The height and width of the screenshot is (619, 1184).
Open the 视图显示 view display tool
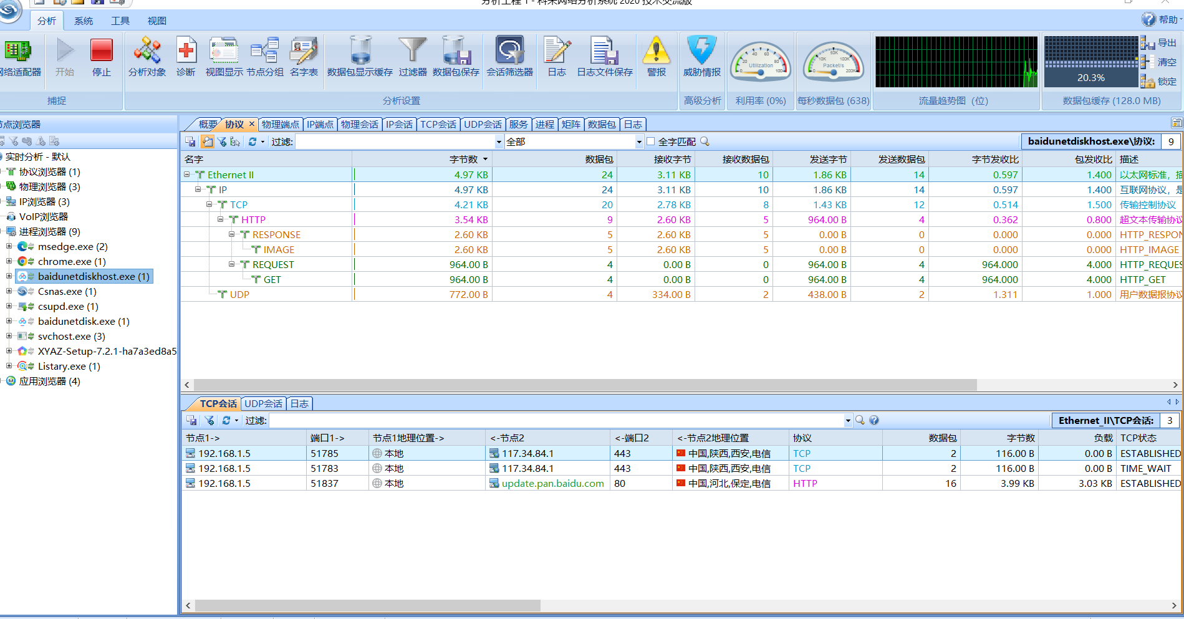pos(224,57)
